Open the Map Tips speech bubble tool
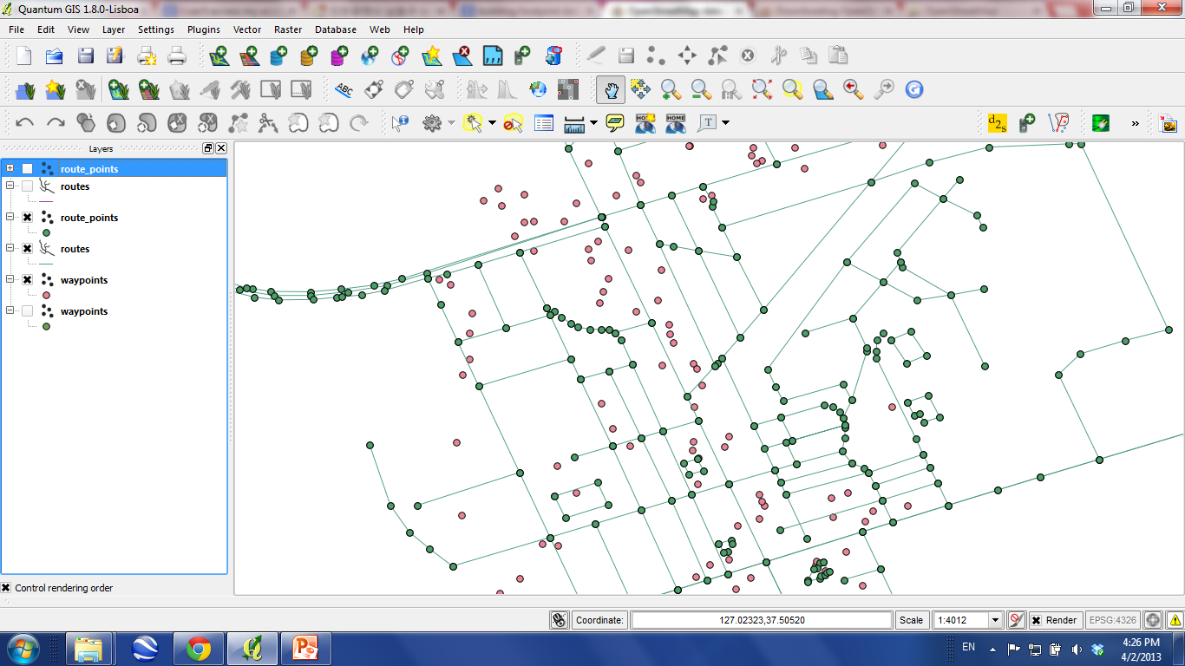This screenshot has height=666, width=1185. click(x=615, y=123)
